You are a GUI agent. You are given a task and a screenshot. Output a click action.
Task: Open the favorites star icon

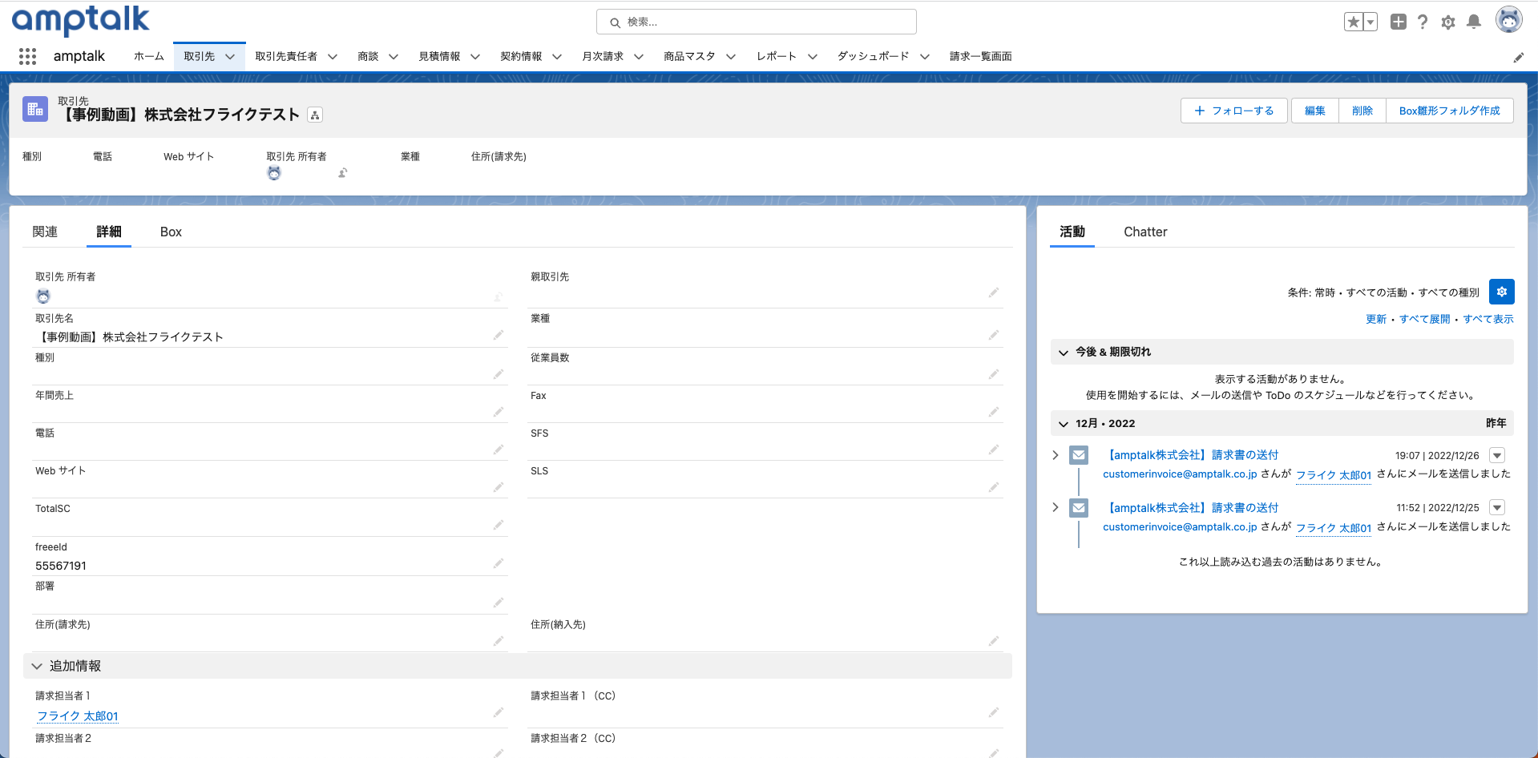click(1354, 22)
